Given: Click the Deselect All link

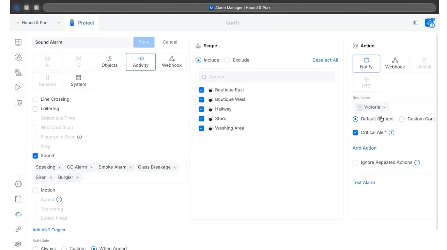Looking at the screenshot, I should coord(325,60).
